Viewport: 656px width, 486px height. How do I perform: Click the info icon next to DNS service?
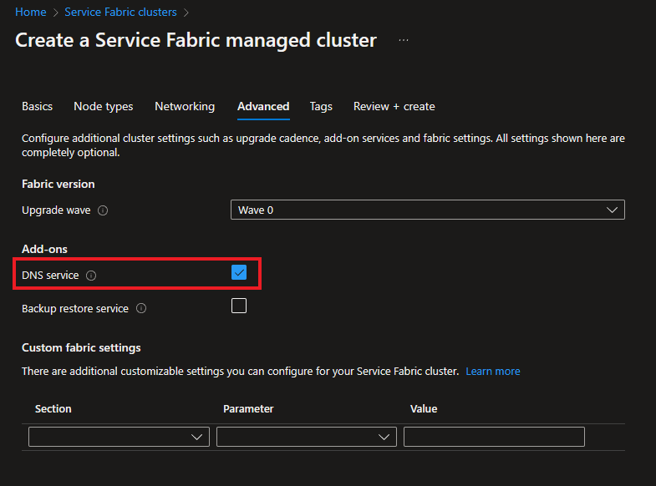tap(91, 276)
